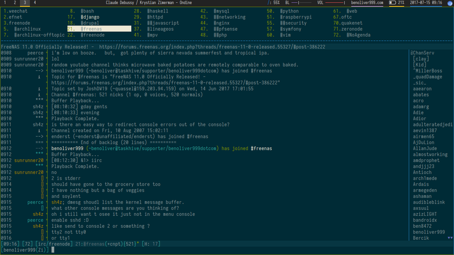The image size is (454, 255).
Task: Click the benoliver999.com label in top bar
Action: click(x=367, y=3)
